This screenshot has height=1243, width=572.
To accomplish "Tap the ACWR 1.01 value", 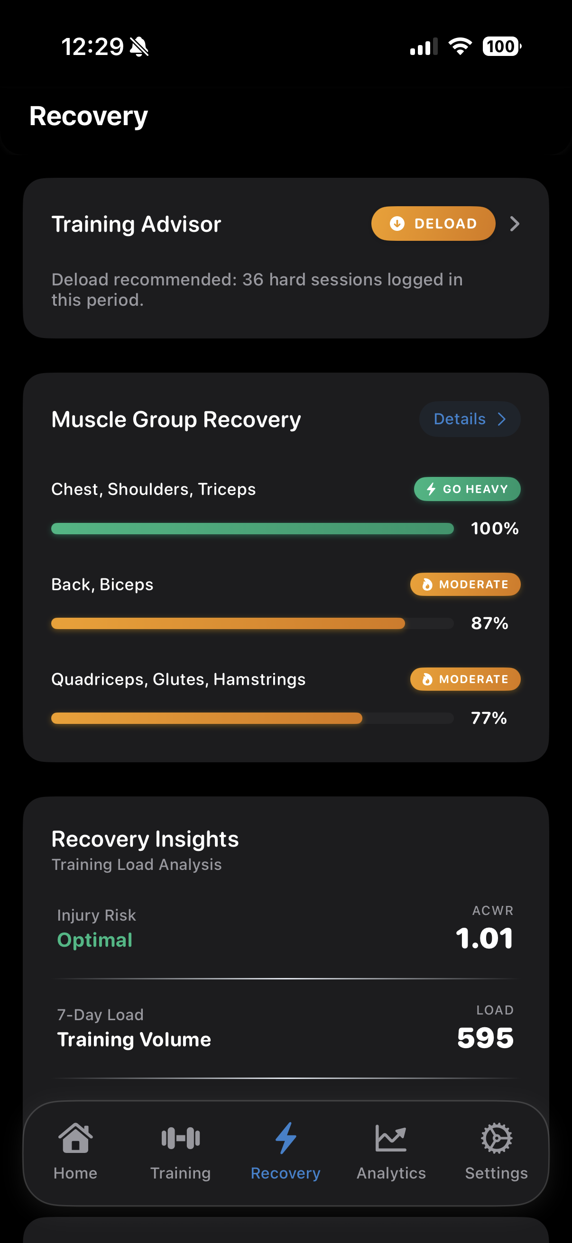I will pos(484,939).
